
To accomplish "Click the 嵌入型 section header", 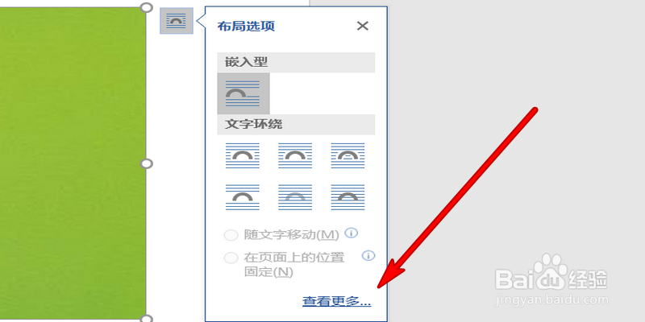I will (296, 63).
